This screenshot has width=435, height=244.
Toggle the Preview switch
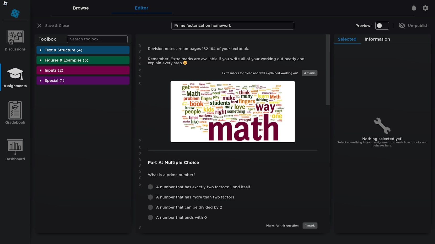[382, 26]
